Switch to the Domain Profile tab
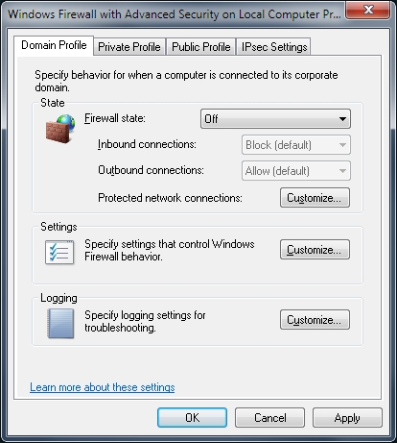 [x=54, y=45]
